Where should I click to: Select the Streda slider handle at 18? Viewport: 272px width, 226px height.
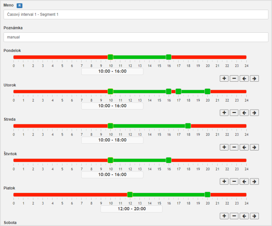(188, 126)
